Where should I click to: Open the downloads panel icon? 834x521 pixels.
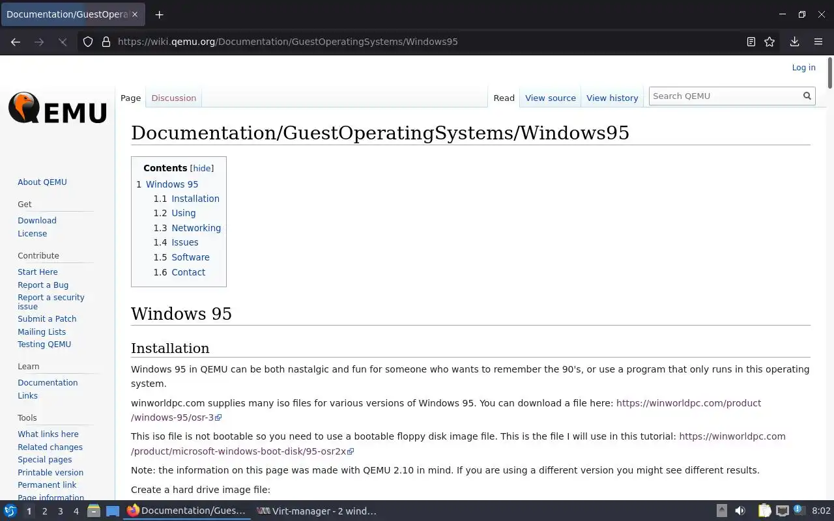click(x=794, y=42)
